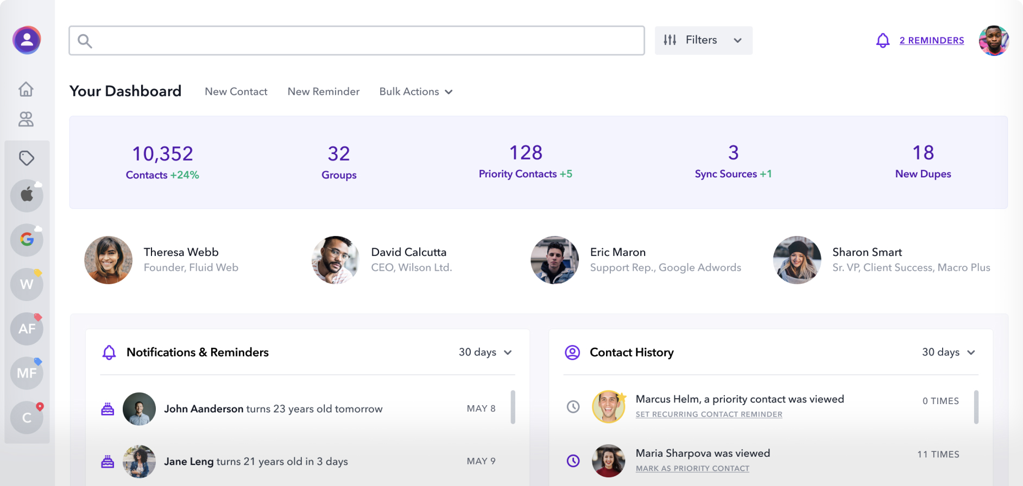Click Set Recurring Contact Reminder link
The width and height of the screenshot is (1023, 486).
pyautogui.click(x=709, y=414)
